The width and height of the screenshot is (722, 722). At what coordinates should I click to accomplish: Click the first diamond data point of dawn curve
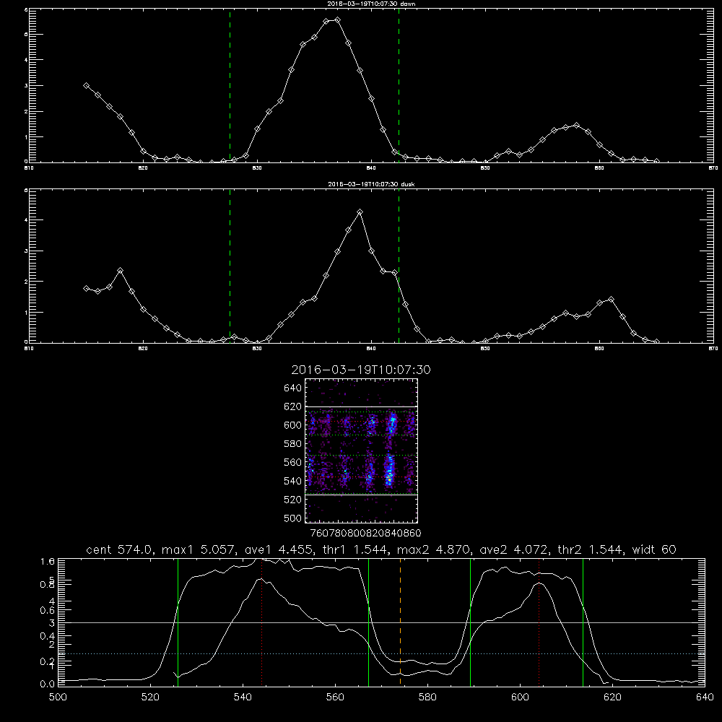click(86, 85)
